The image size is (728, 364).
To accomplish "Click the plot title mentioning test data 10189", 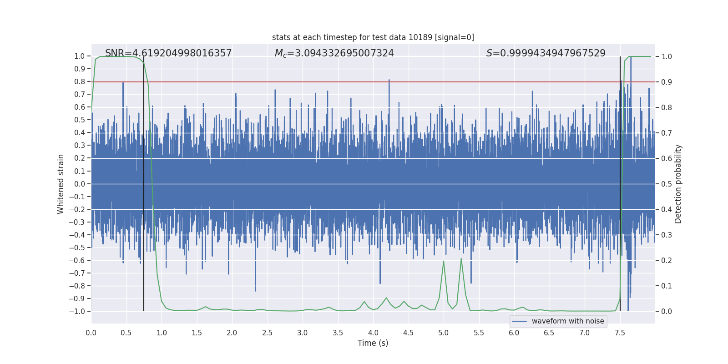I will 373,37.
